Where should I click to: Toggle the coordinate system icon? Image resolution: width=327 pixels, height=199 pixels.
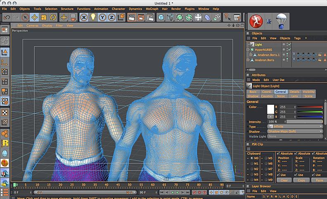(x=121, y=17)
